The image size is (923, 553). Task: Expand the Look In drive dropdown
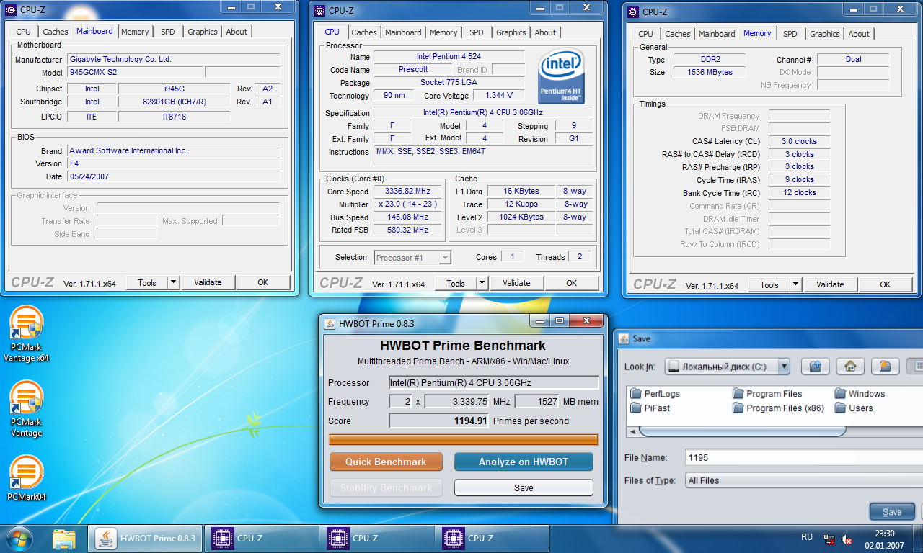click(784, 367)
